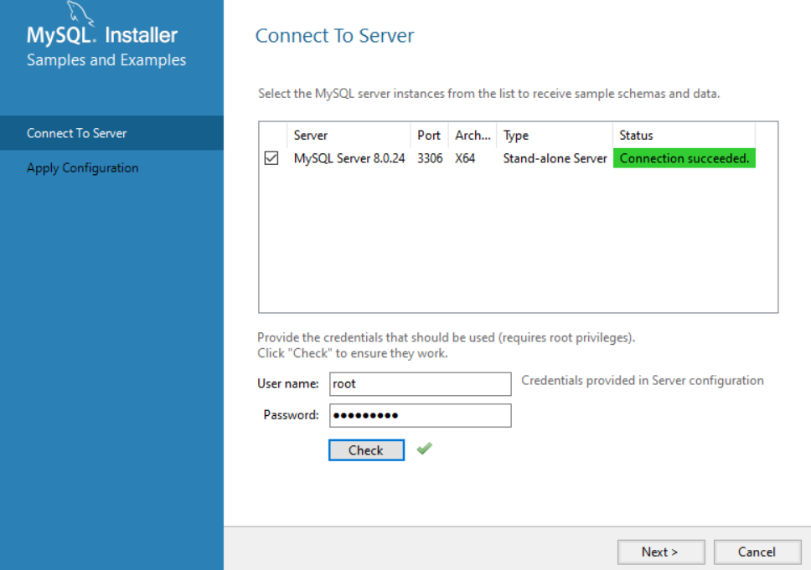Focus the User name input field
The width and height of the screenshot is (811, 570).
pos(420,384)
